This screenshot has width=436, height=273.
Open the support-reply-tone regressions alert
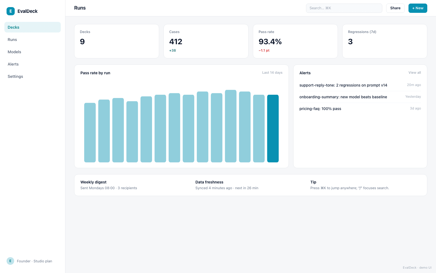pyautogui.click(x=360, y=85)
